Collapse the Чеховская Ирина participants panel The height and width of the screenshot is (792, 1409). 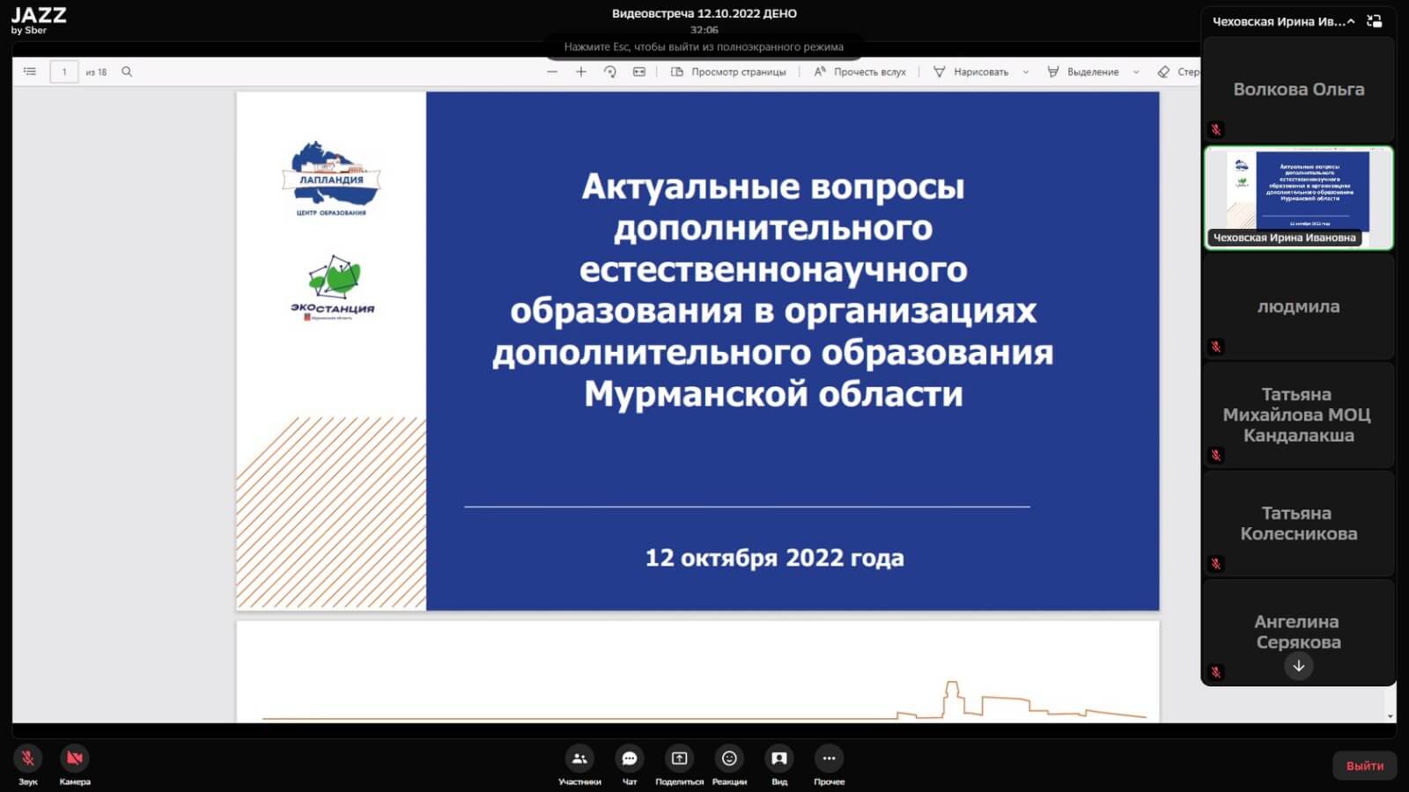coord(1351,21)
